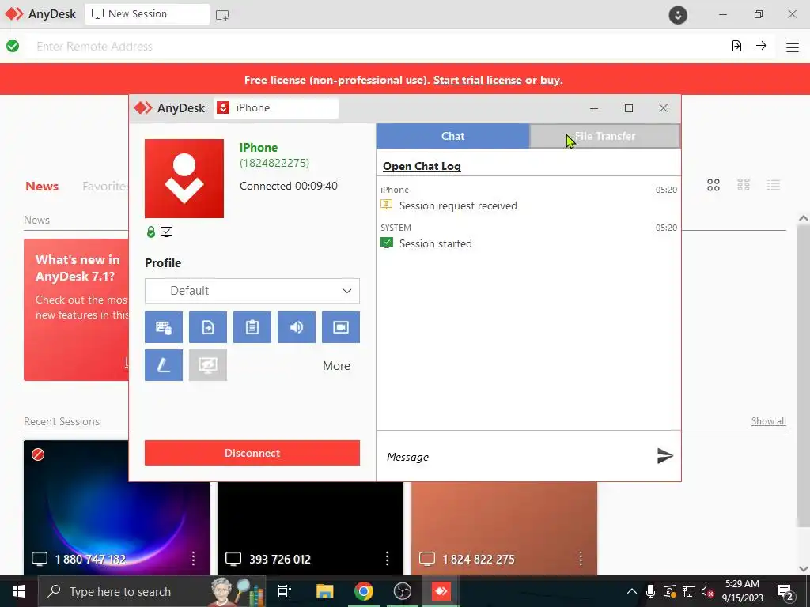Click the browse files icon in address bar
The width and height of the screenshot is (810, 607).
click(x=736, y=46)
